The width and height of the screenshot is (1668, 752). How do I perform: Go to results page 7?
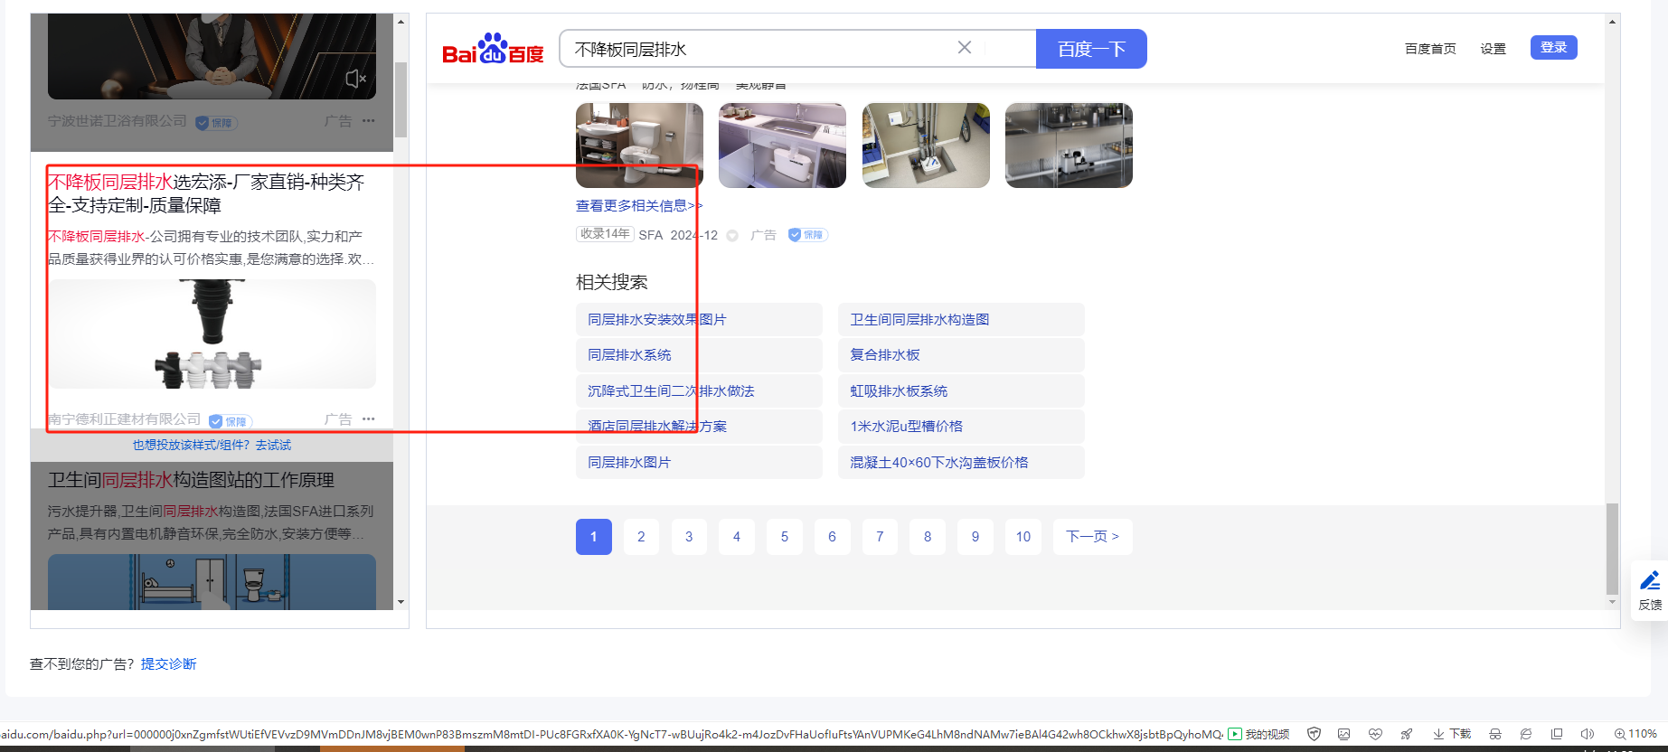[880, 537]
